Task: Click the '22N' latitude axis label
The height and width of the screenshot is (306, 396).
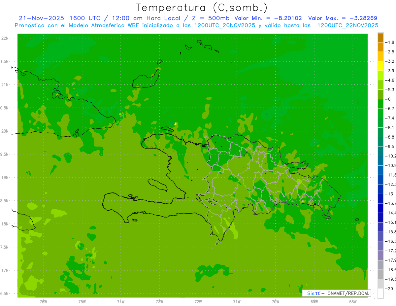Action: click(x=5, y=38)
